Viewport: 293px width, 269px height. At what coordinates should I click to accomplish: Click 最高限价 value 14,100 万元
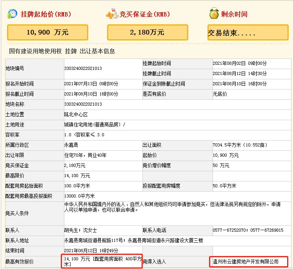[x=77, y=176]
